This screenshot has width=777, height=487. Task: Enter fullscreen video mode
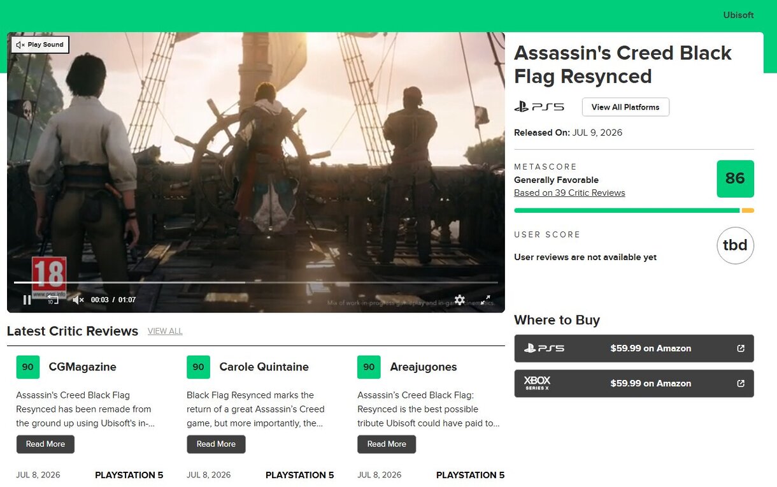[485, 300]
